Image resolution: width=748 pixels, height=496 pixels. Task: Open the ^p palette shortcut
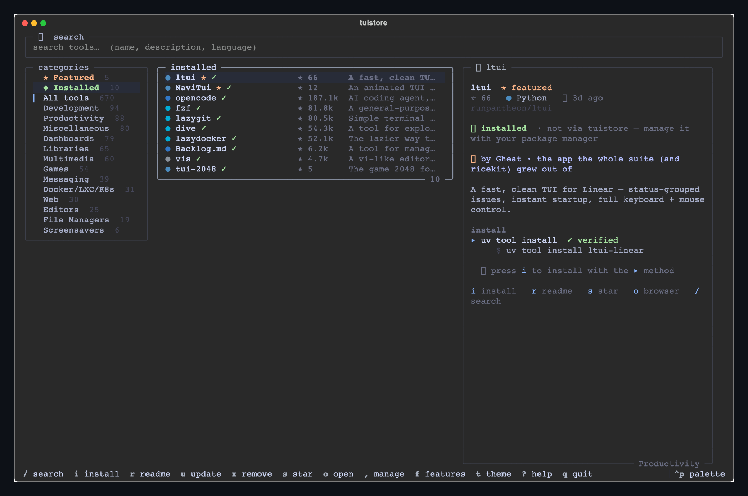(x=700, y=474)
